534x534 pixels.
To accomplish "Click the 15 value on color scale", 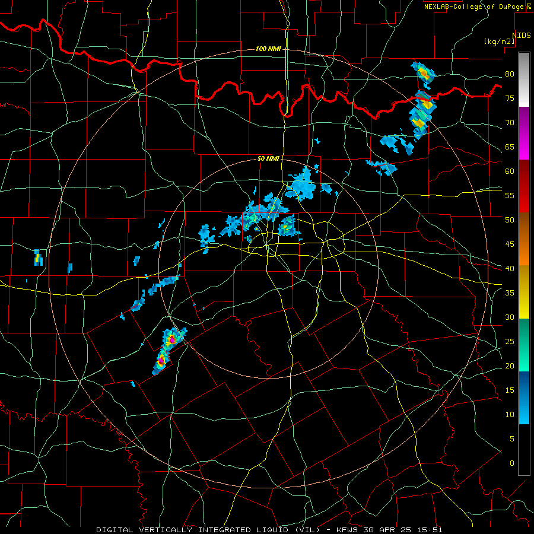I will (510, 390).
